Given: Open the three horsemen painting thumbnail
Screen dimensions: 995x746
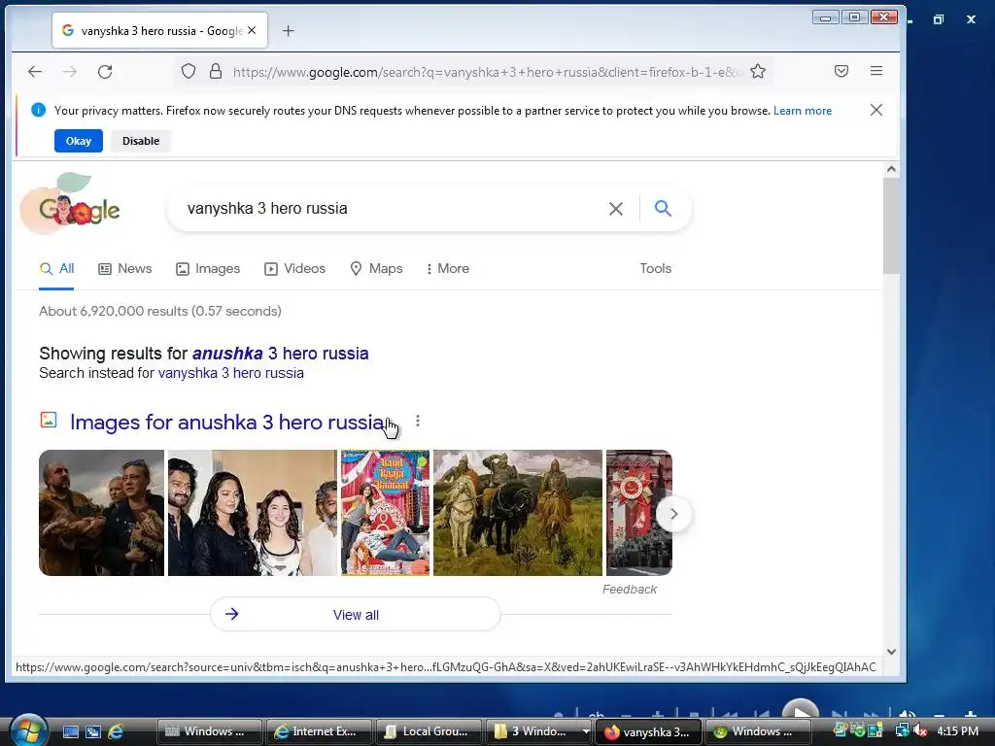Looking at the screenshot, I should (518, 513).
